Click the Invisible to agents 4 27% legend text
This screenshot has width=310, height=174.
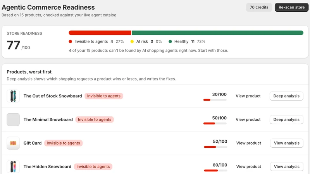click(99, 41)
